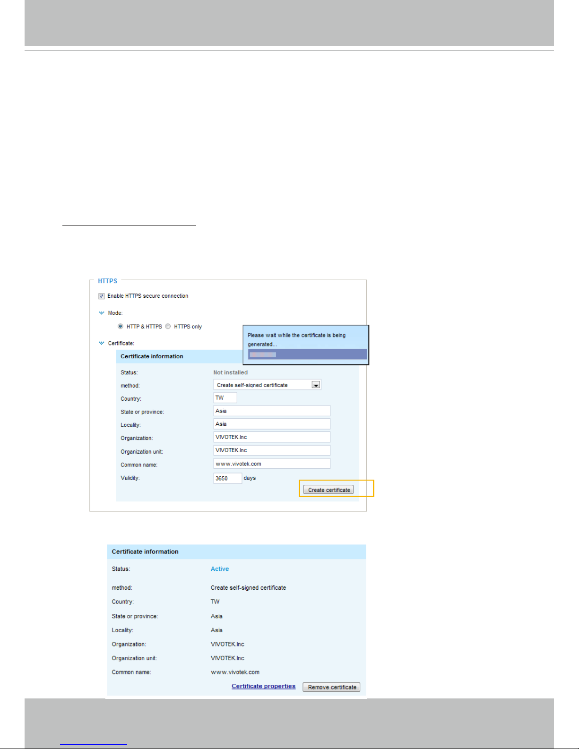Screen dimensions: 579x749
Task: Click the Certificate information header above Active status
Action: tap(145, 551)
